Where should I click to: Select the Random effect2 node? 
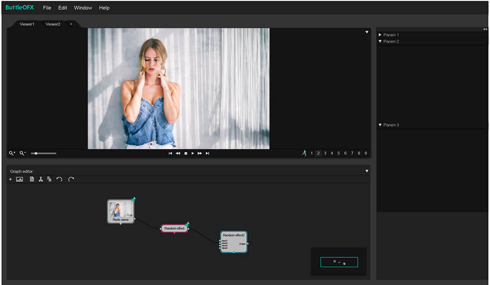point(234,242)
